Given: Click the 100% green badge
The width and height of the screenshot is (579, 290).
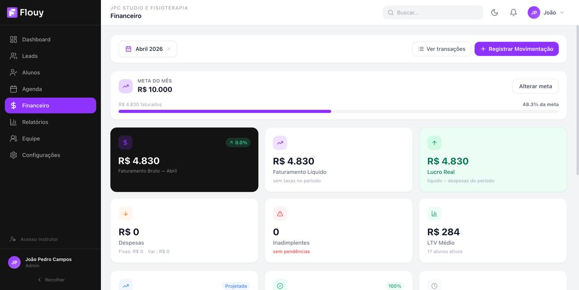Looking at the screenshot, I should 395,286.
